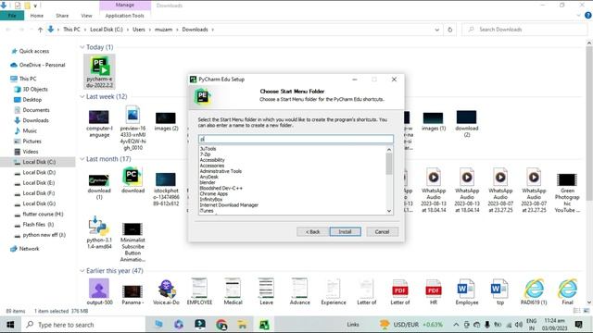Open File Explorer icon in taskbar
The height and width of the screenshot is (333, 593).
[242, 325]
